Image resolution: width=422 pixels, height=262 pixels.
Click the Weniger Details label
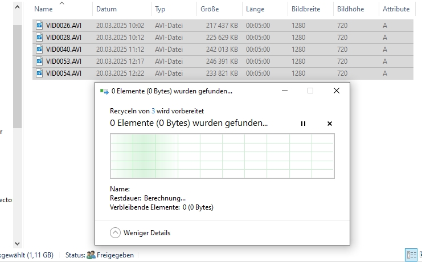[x=147, y=232]
